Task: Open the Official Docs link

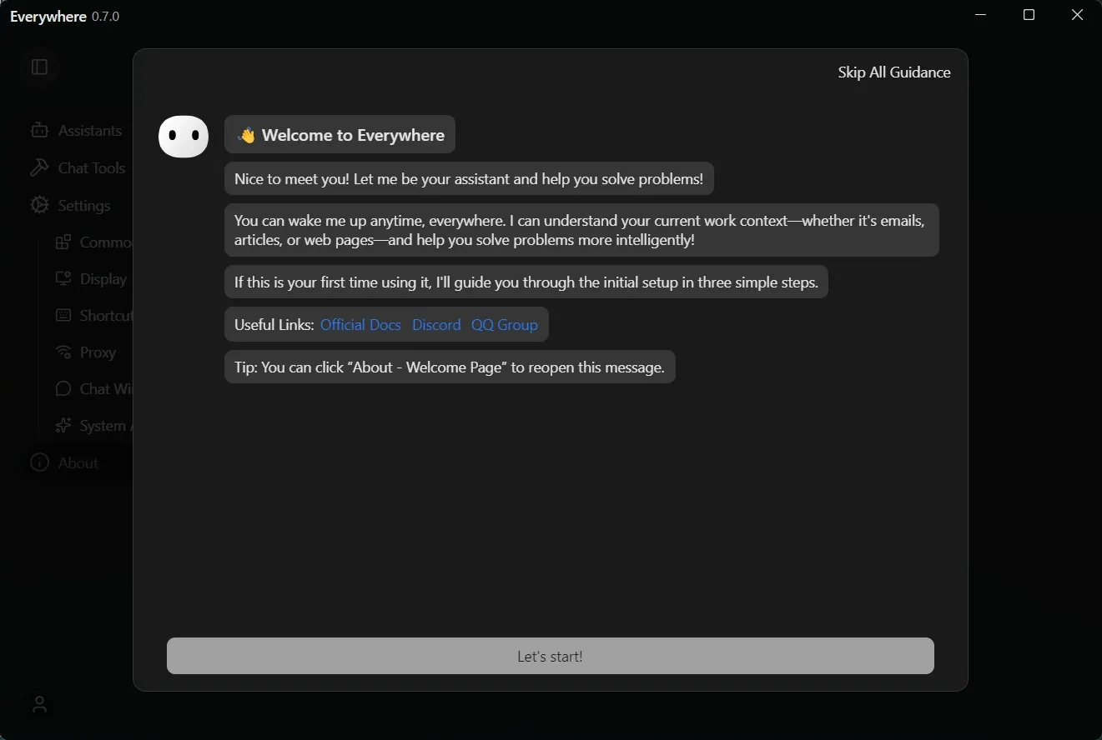Action: pos(360,325)
